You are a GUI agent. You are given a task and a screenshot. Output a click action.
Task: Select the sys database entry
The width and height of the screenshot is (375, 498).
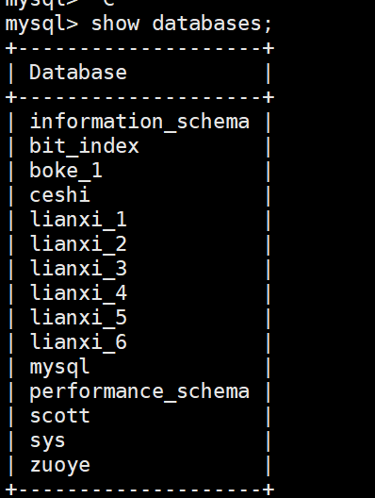[48, 441]
